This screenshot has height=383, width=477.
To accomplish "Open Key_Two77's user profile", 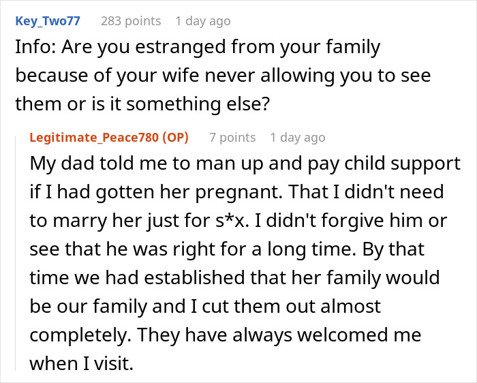I will (x=47, y=21).
